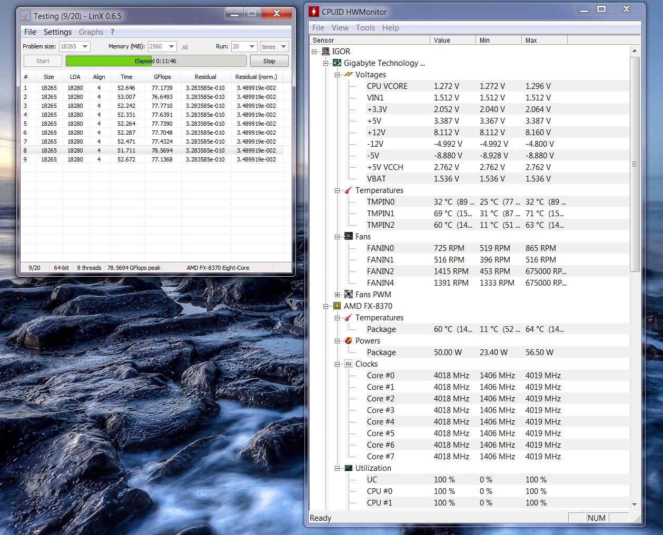Click the HWMonitor lightning icon in title bar

click(314, 12)
